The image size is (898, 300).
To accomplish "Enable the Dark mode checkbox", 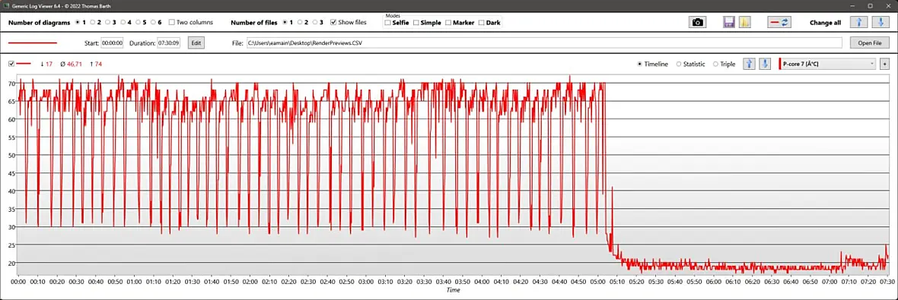I will click(x=481, y=23).
